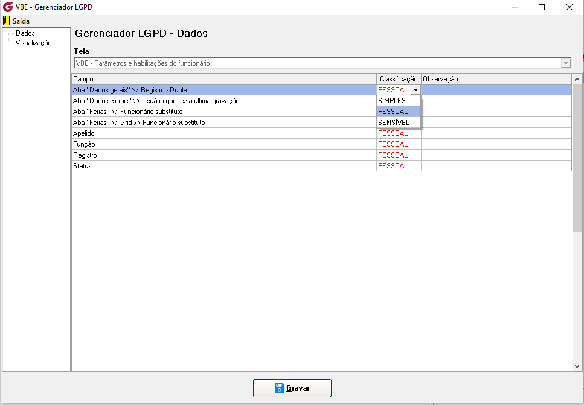Viewport: 584px width, 405px height.
Task: Open the Saída menu
Action: pyautogui.click(x=21, y=21)
